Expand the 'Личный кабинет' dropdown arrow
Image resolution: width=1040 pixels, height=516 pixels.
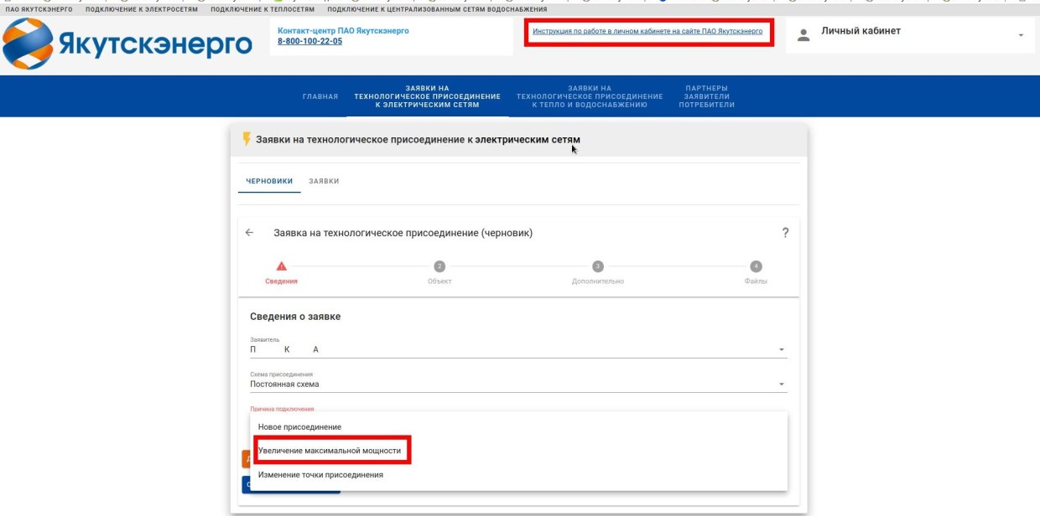1021,35
